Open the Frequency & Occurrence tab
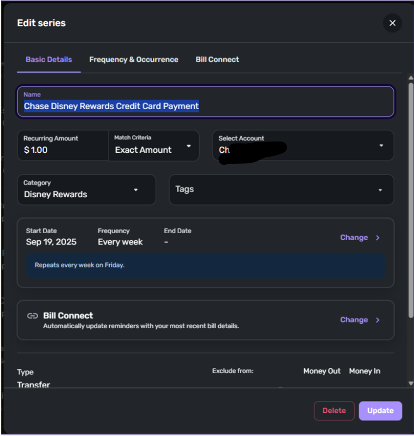414x436 pixels. point(134,60)
